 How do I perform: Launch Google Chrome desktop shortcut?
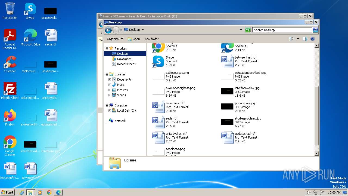(x=10, y=146)
